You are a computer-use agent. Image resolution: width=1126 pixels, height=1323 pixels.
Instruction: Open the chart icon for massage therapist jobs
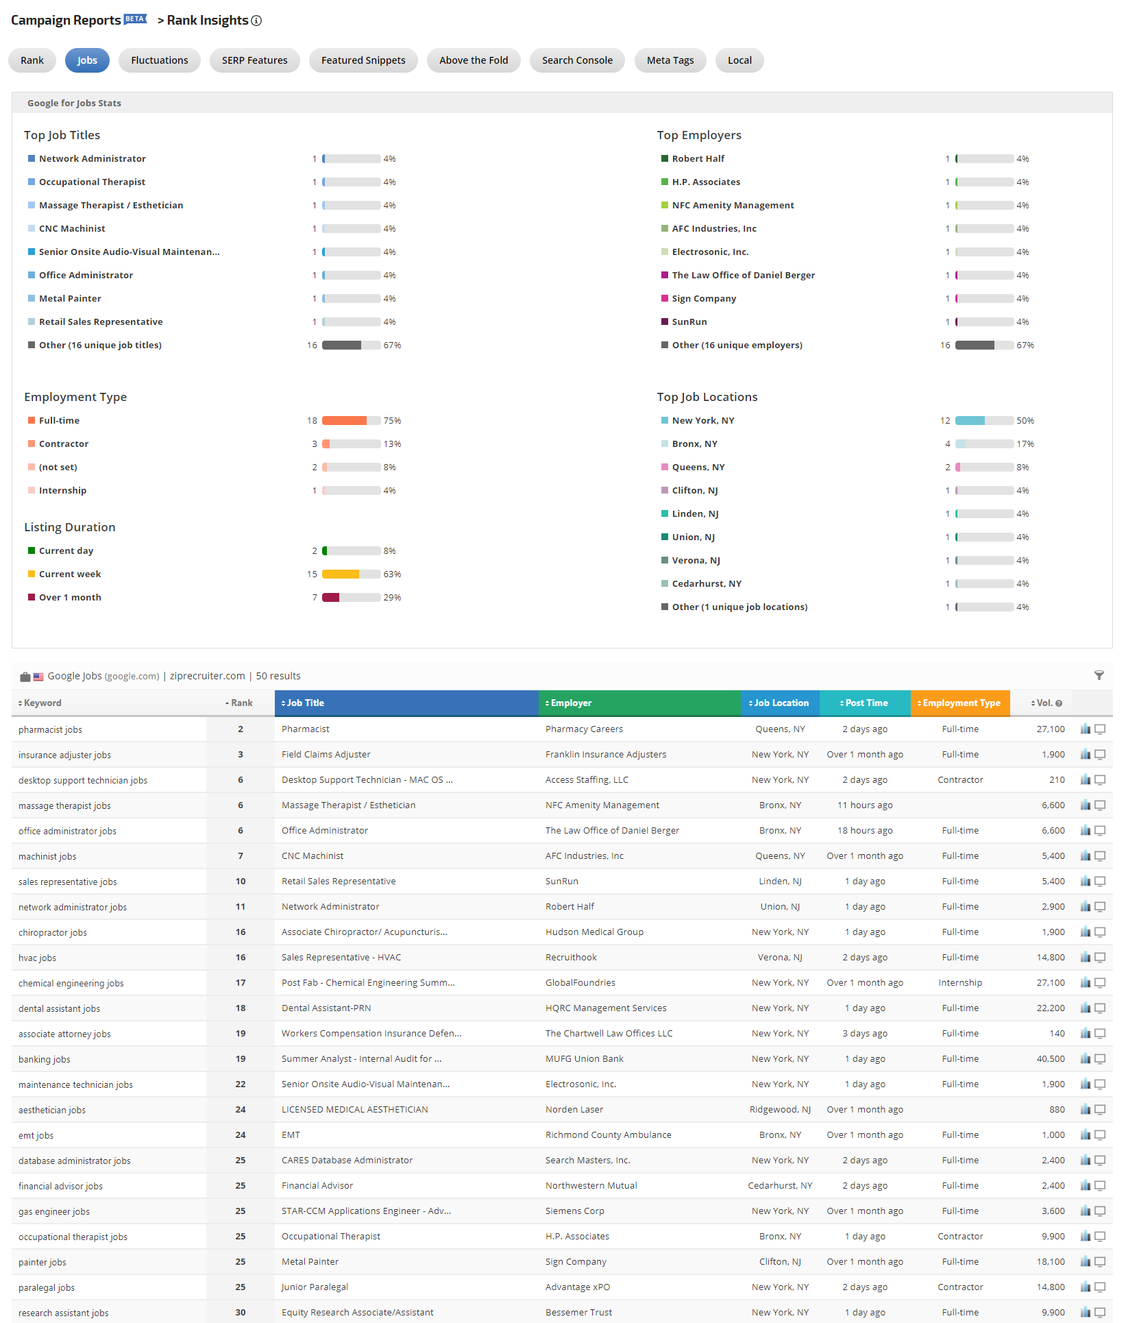(1086, 805)
